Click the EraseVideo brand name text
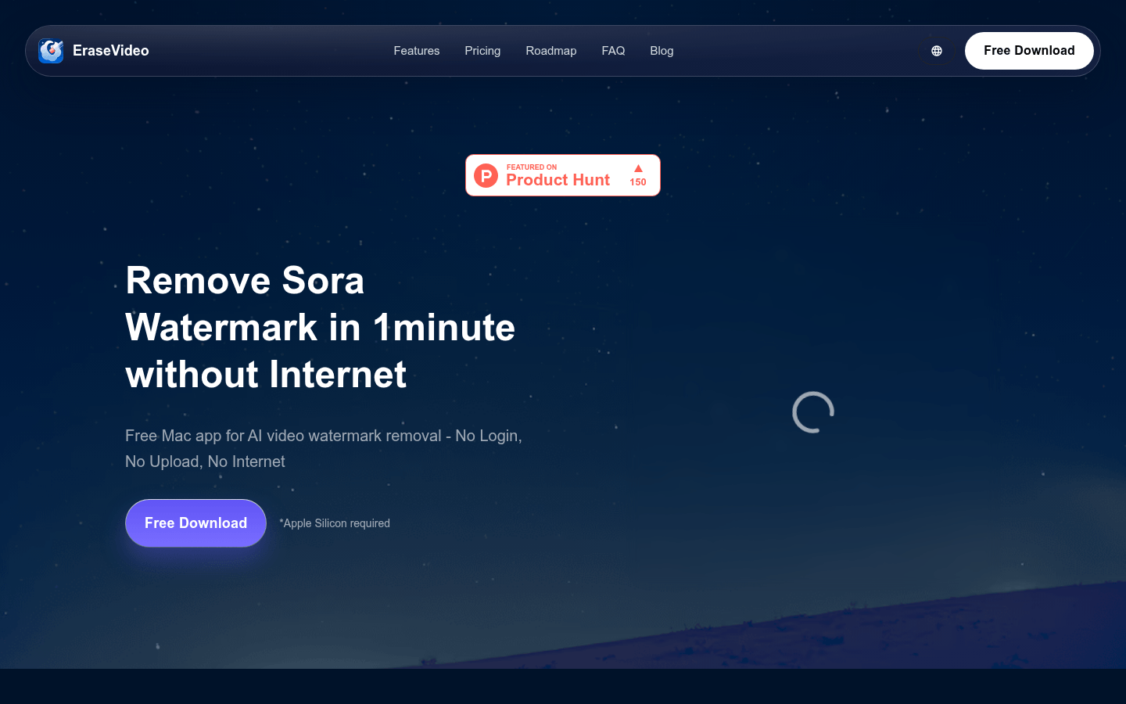 (111, 51)
